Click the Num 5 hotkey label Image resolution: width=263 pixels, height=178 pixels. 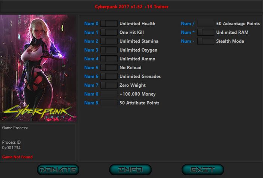pyautogui.click(x=91, y=67)
